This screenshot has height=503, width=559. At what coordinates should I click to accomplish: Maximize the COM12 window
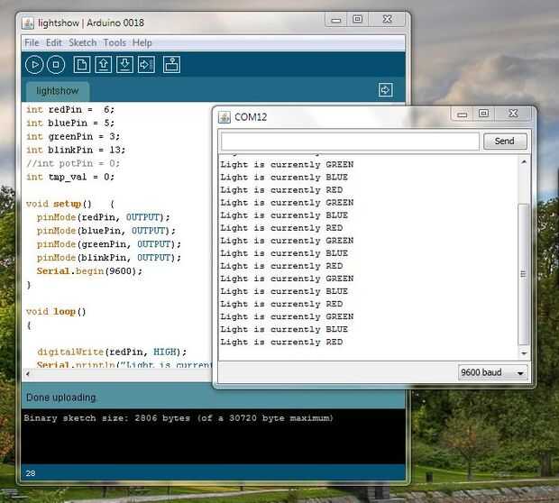pos(484,114)
